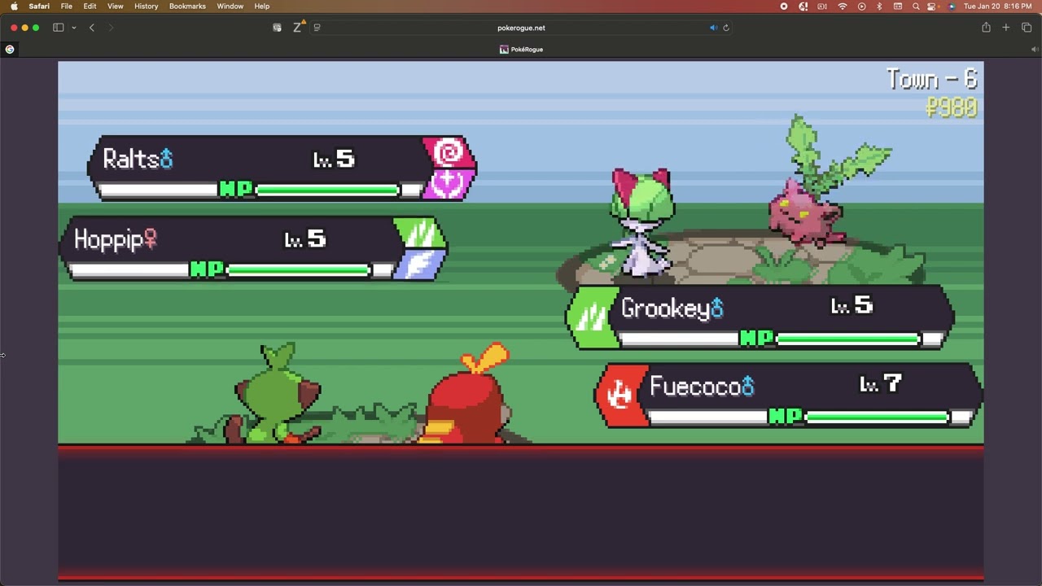
Task: Open the Share button in Safari
Action: [986, 28]
